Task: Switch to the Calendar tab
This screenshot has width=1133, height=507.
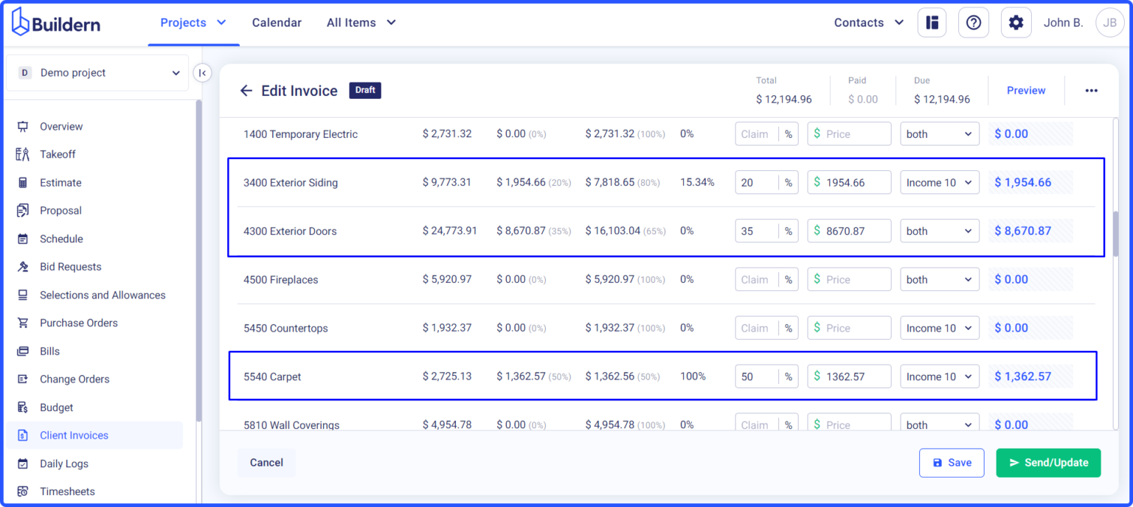Action: pyautogui.click(x=277, y=22)
